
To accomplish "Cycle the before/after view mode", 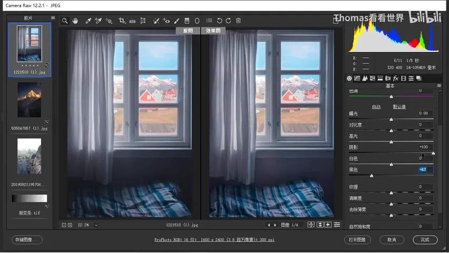I will coord(311,225).
